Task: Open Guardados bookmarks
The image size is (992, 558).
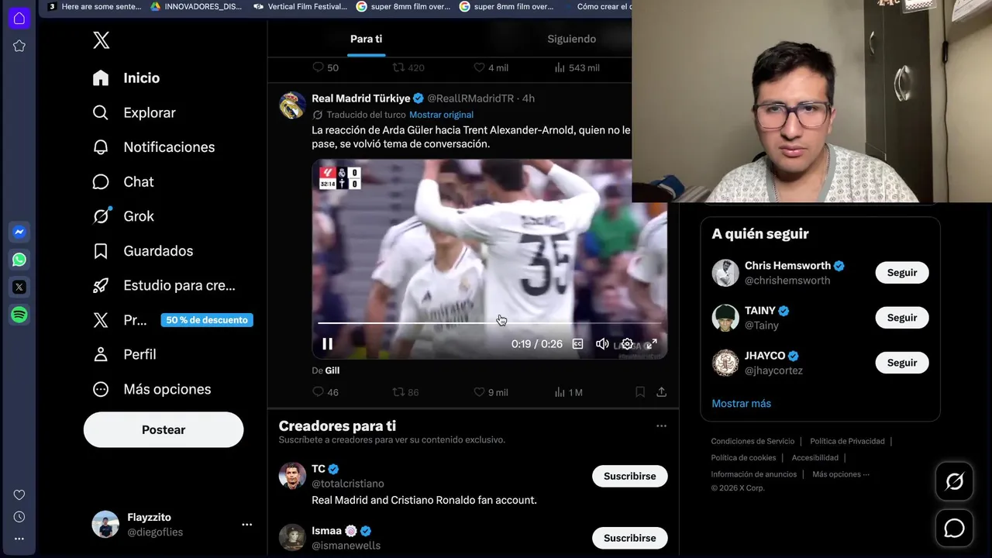Action: (x=143, y=251)
